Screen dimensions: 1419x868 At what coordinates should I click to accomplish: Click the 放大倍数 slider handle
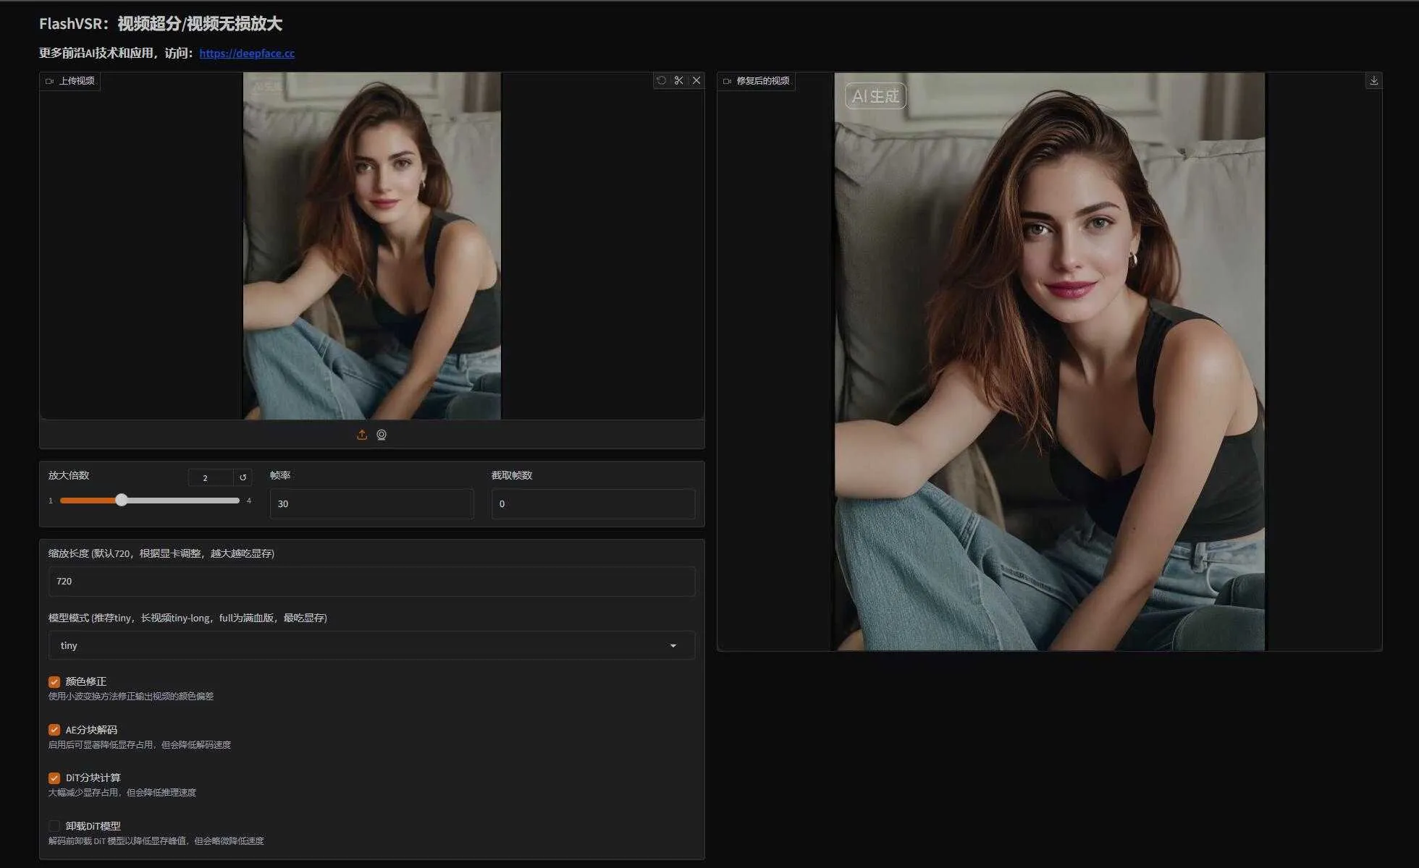pyautogui.click(x=122, y=500)
